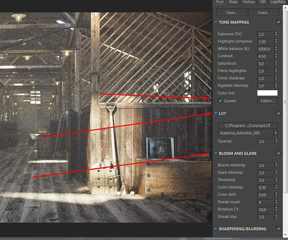The width and height of the screenshot is (288, 240).
Task: Click the Saturation spinner arrows
Action: coord(276,63)
